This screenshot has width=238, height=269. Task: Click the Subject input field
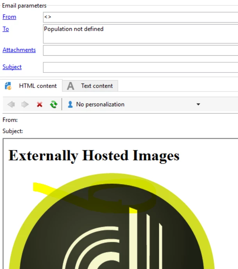tap(140, 67)
